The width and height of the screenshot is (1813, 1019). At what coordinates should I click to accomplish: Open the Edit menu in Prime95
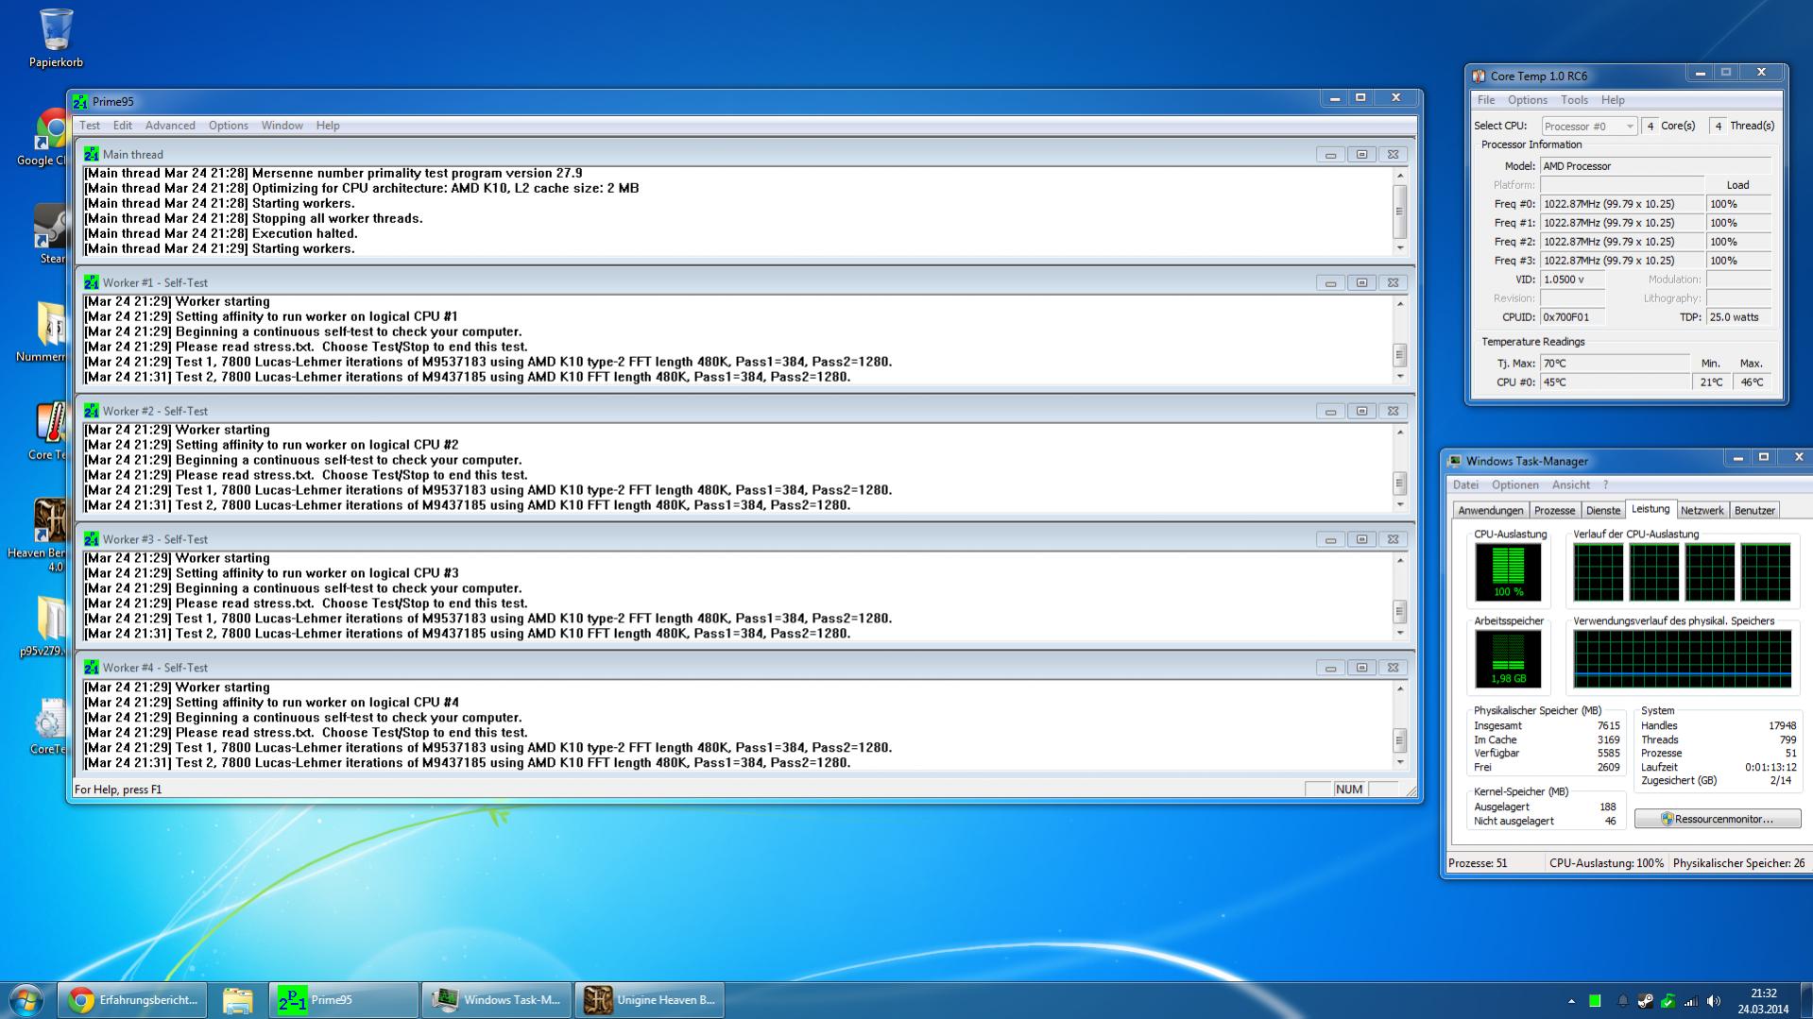pyautogui.click(x=123, y=126)
